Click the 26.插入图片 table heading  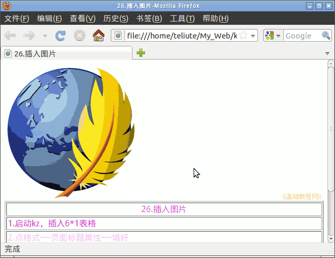(x=164, y=209)
